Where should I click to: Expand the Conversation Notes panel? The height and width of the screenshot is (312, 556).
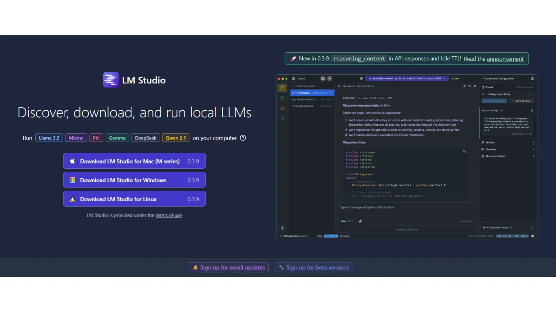tap(508, 227)
